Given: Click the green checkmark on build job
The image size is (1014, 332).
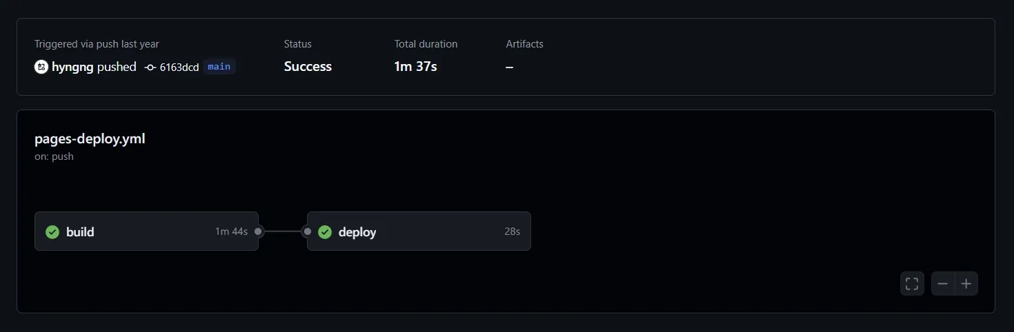Looking at the screenshot, I should tap(52, 232).
